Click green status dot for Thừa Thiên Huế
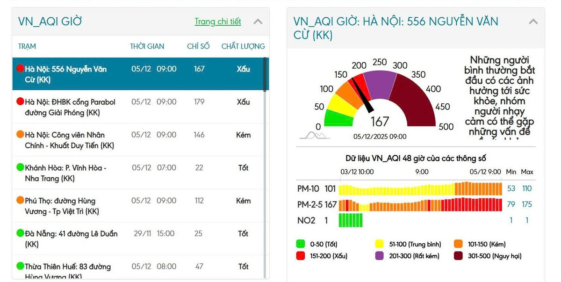The width and height of the screenshot is (561, 282). tap(20, 266)
